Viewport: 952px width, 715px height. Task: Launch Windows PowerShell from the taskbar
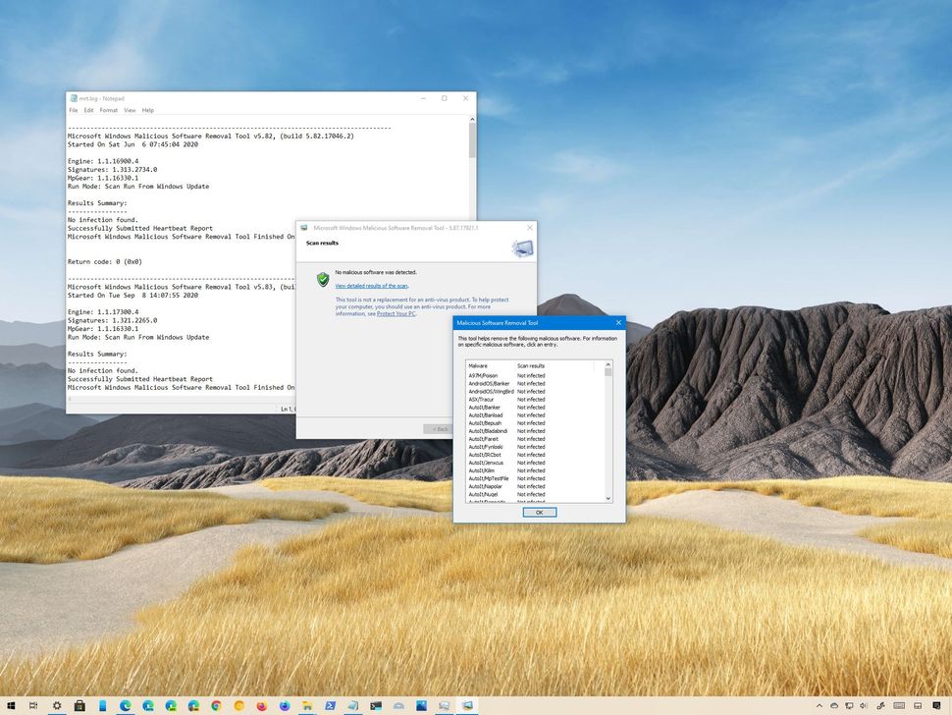click(330, 706)
